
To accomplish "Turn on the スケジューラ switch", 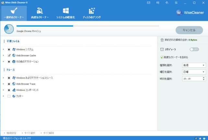I will (194, 49).
